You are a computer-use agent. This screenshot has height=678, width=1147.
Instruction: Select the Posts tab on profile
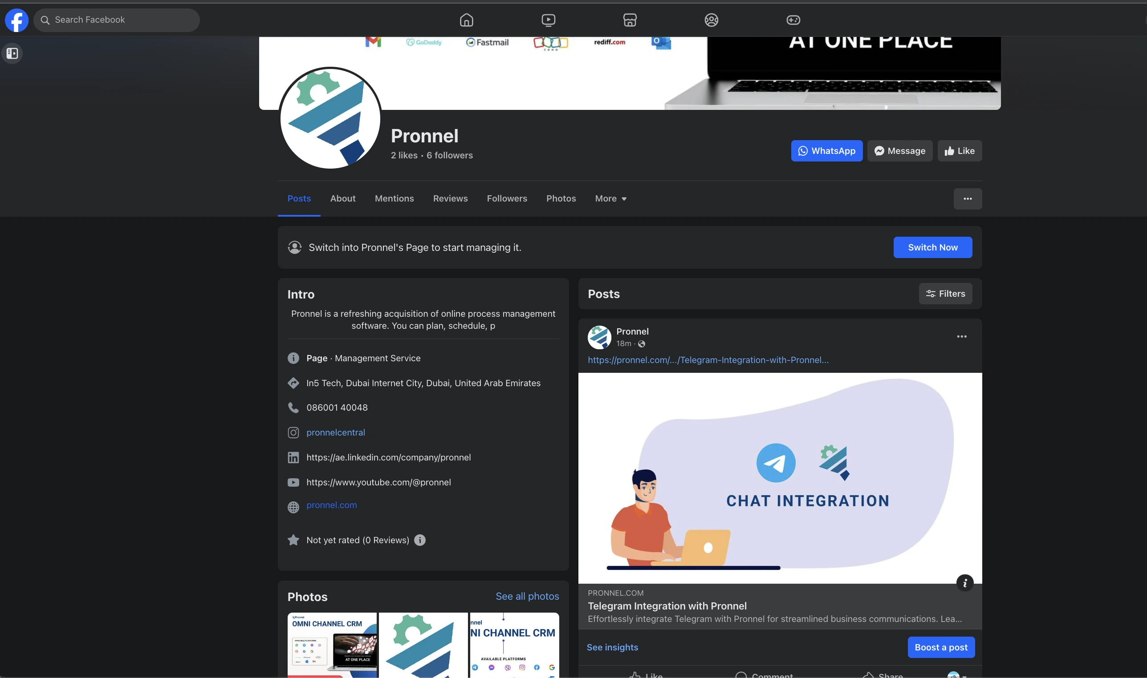pyautogui.click(x=299, y=198)
